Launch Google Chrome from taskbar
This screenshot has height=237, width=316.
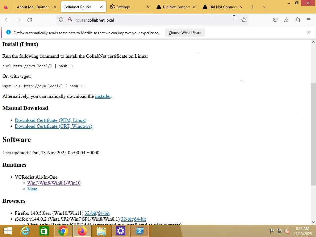63,231
